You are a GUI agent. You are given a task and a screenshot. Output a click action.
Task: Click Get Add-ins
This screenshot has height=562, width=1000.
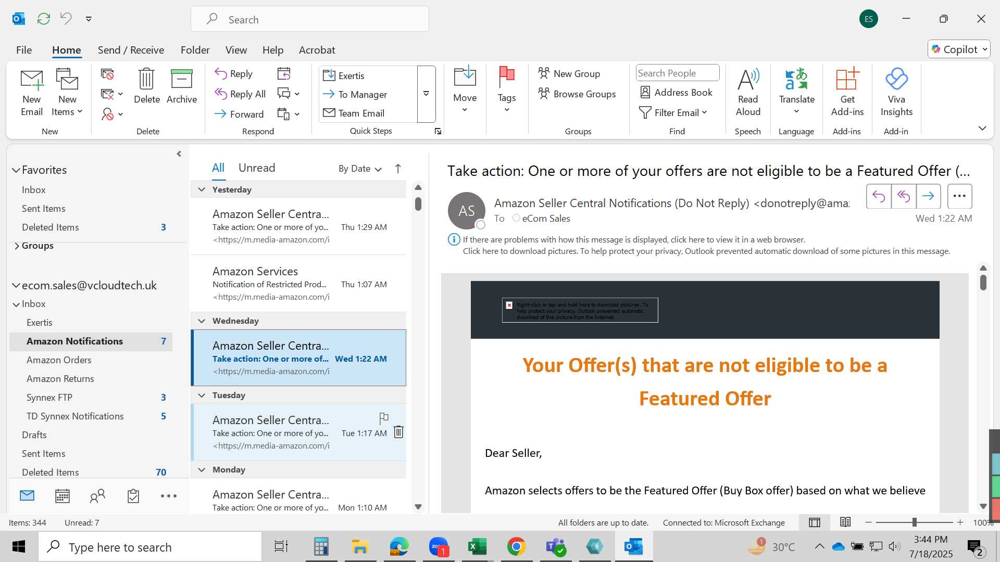click(847, 93)
